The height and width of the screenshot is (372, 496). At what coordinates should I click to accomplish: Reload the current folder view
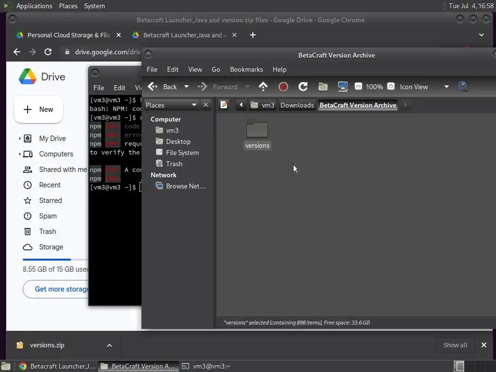pos(303,87)
